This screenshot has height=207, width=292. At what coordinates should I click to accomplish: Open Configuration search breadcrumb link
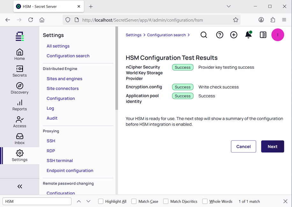[166, 35]
